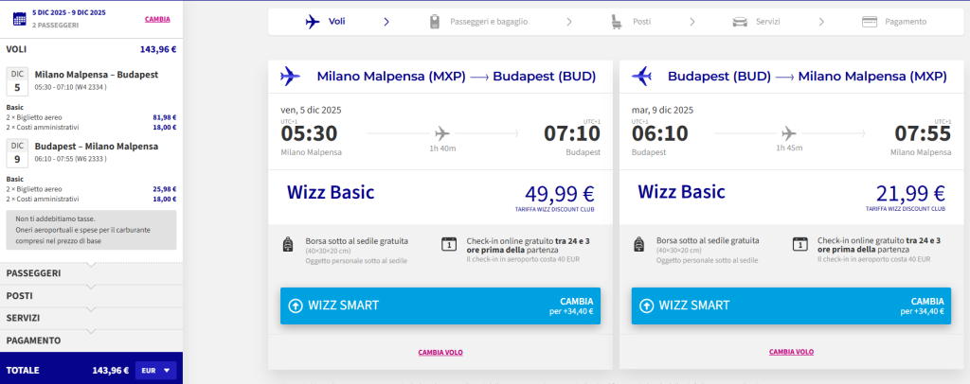Click CAMBIA link next to travel dates
The width and height of the screenshot is (970, 384).
[157, 19]
